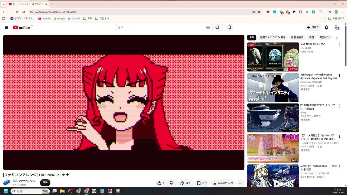This screenshot has width=347, height=195.
Task: Open options for 이번에야 말로 Trickcal video
Action: 339,106
